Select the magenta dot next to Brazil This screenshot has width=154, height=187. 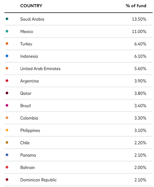7,105
